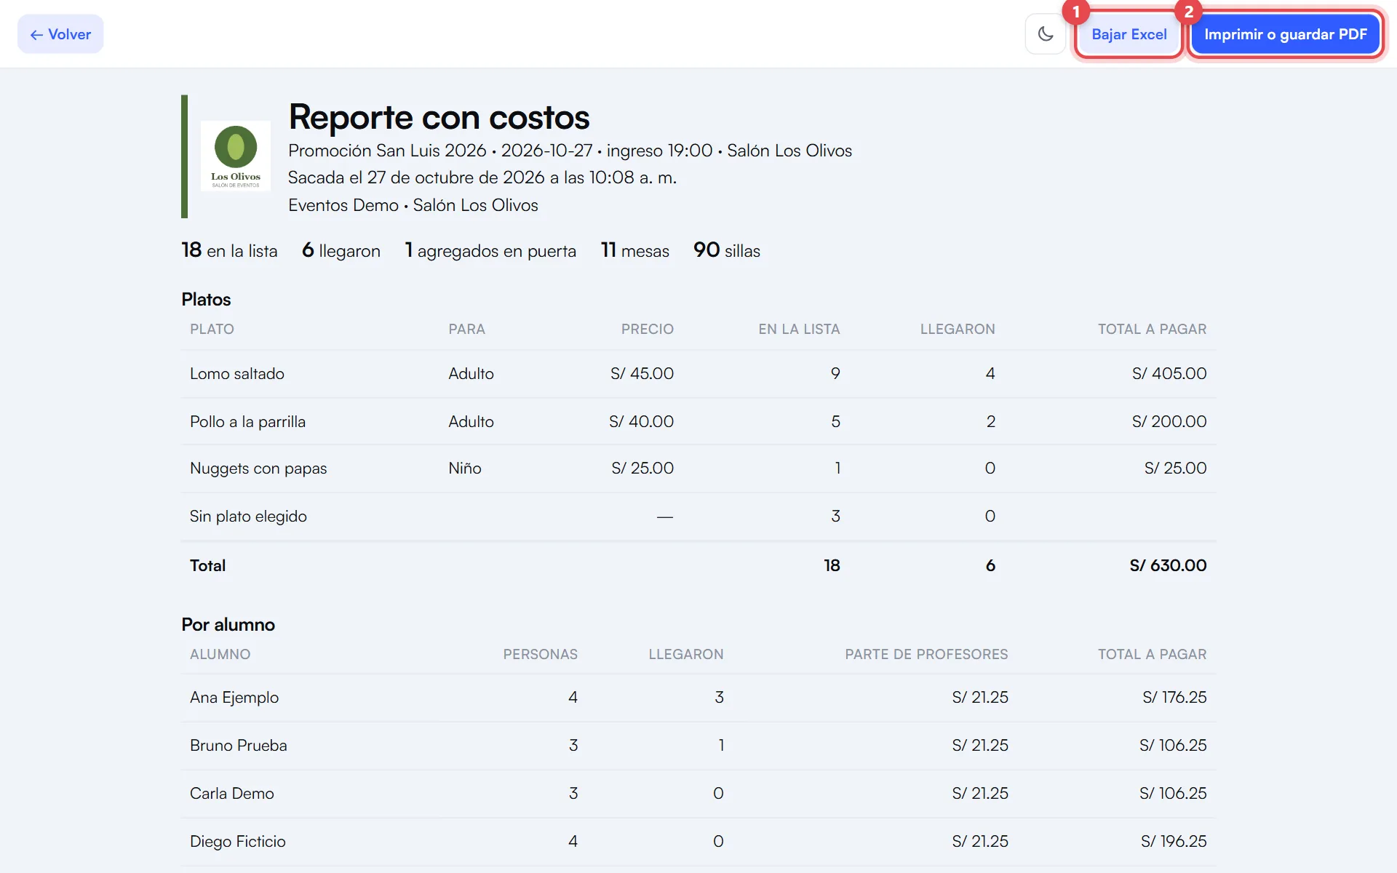
Task: Click Adulto cell in Lomo saltado row
Action: point(471,374)
